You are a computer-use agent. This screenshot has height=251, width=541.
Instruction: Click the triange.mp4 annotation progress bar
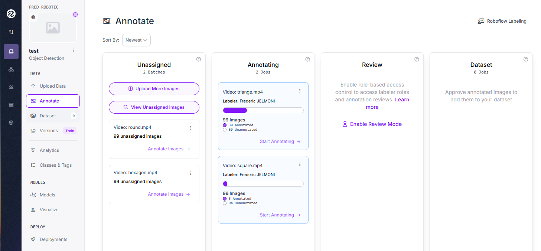[263, 110]
